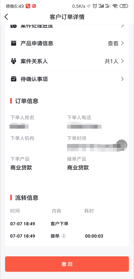Select the 客户下单 flow record row
This screenshot has height=279, width=134.
click(x=67, y=224)
